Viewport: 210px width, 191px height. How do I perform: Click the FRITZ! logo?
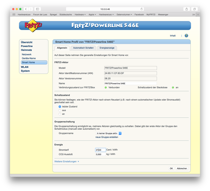[33, 25]
